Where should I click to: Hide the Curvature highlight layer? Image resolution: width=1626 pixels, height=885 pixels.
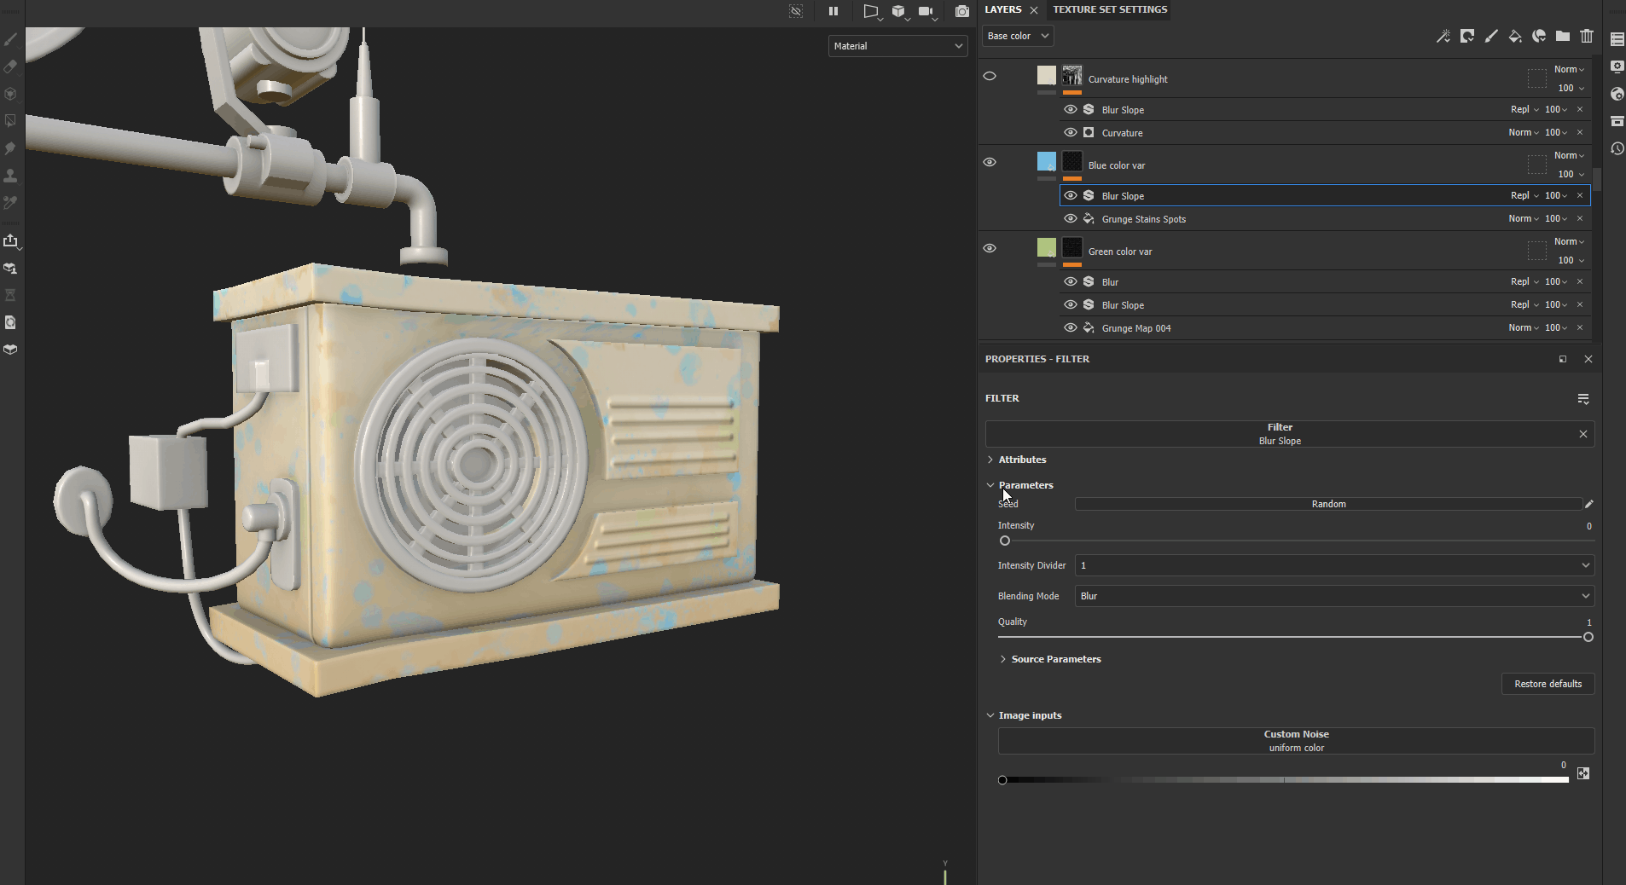[990, 76]
